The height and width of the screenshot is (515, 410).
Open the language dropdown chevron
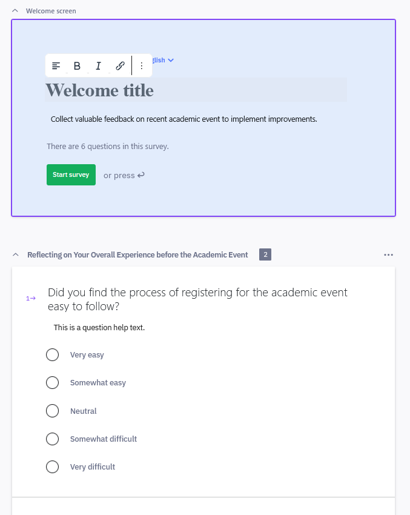171,60
